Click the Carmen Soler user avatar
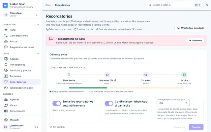The image size is (211, 132). 5,127
